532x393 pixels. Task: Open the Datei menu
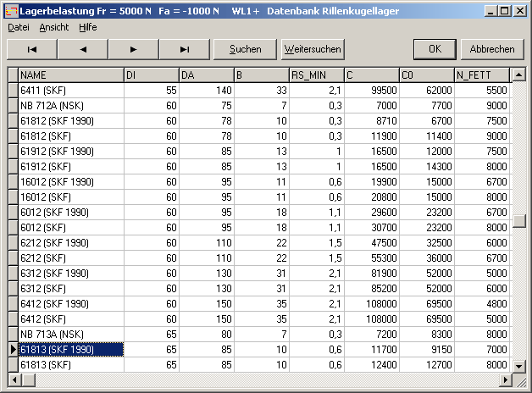click(19, 27)
